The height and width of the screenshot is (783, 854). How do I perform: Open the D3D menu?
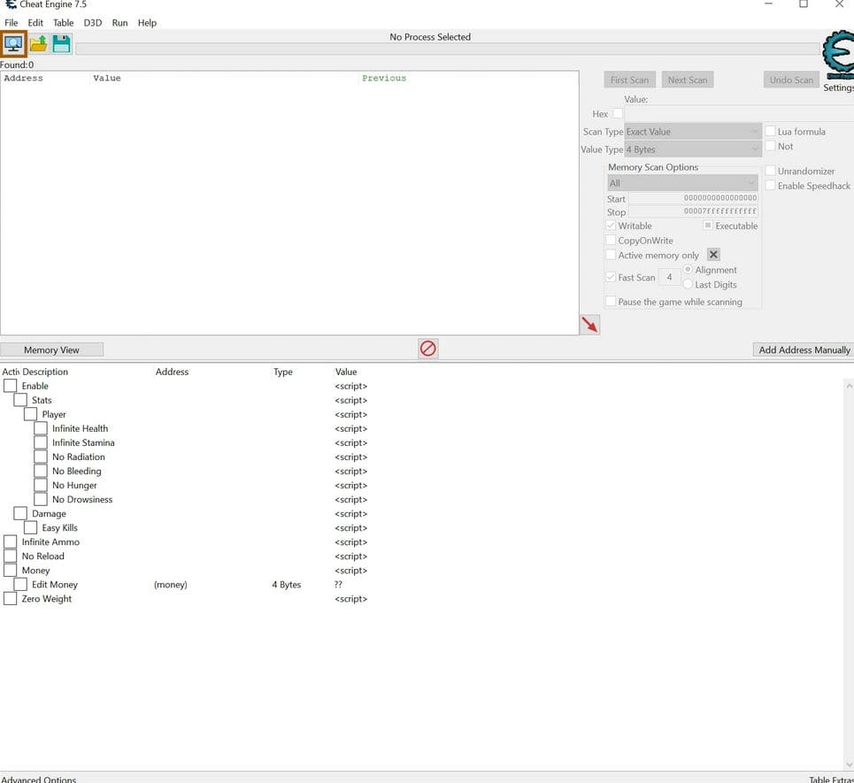(92, 22)
